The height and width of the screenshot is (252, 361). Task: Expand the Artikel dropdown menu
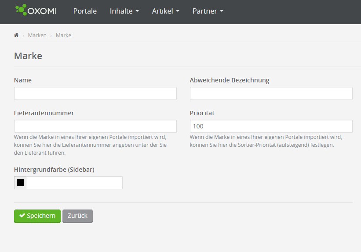[165, 11]
